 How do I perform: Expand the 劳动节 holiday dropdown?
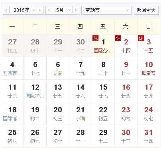106,10
